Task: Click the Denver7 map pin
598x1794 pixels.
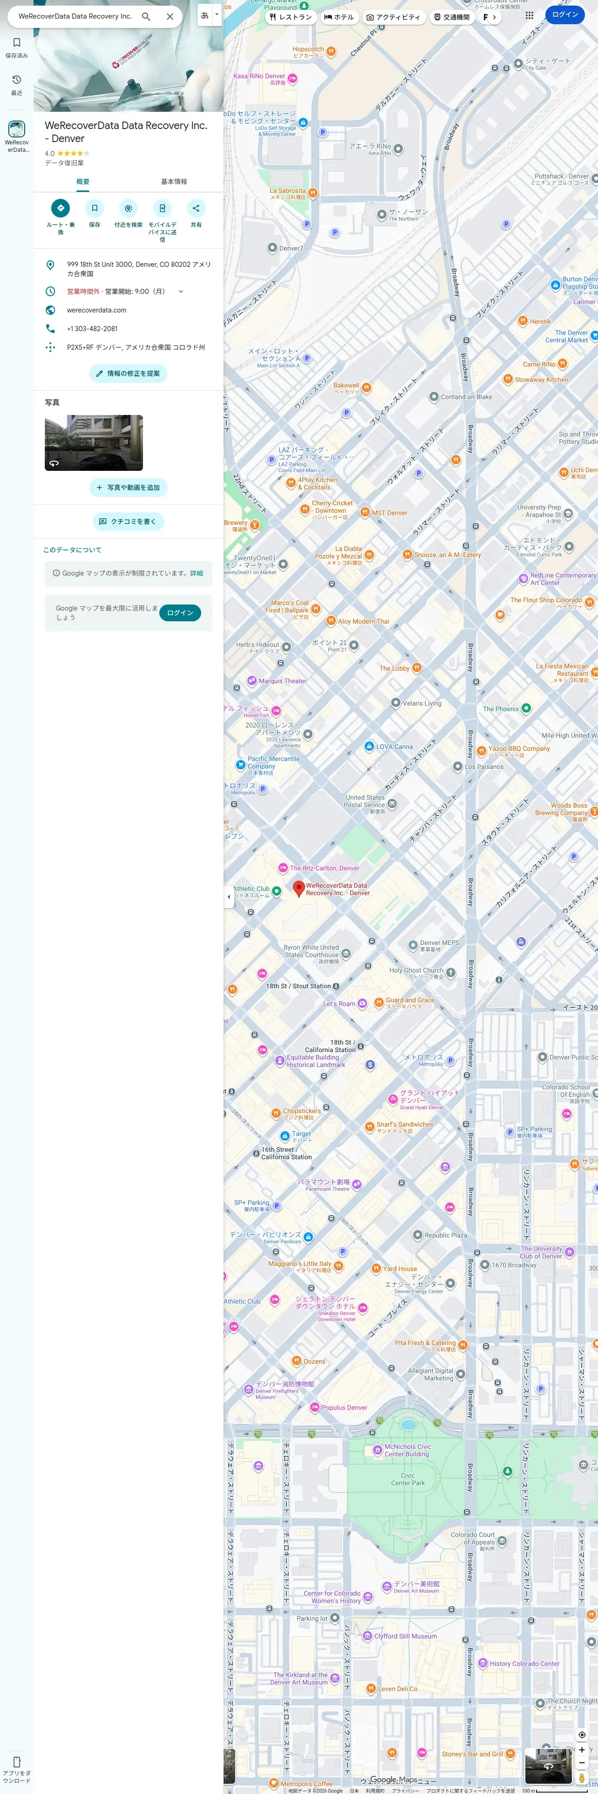Action: coord(272,248)
